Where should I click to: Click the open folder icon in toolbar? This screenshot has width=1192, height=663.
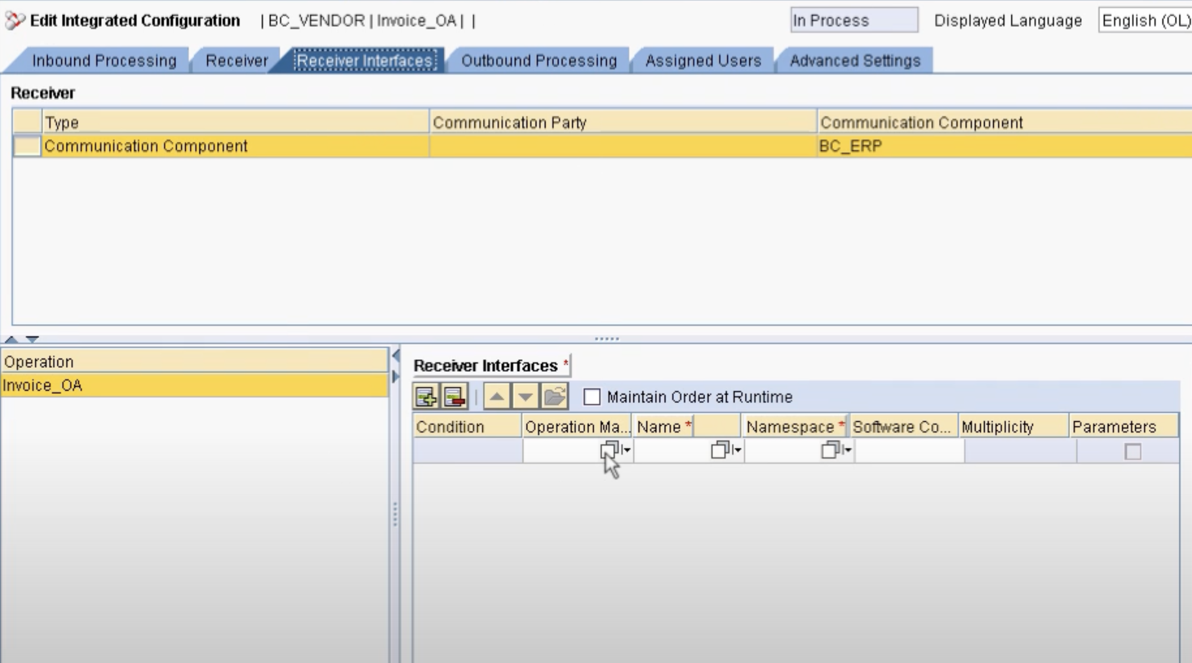554,397
